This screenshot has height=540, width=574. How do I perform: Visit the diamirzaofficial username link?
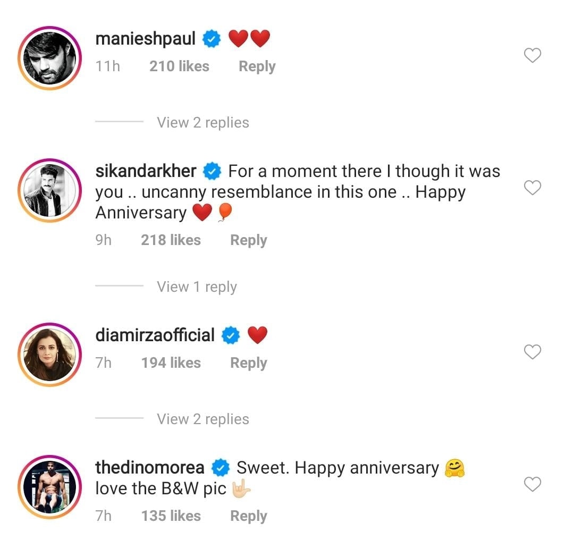(155, 335)
